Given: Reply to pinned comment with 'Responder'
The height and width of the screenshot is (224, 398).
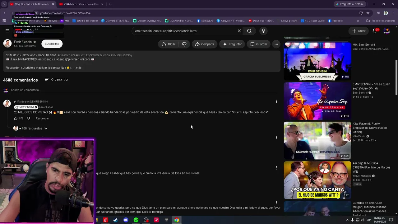Looking at the screenshot, I should coord(42,119).
